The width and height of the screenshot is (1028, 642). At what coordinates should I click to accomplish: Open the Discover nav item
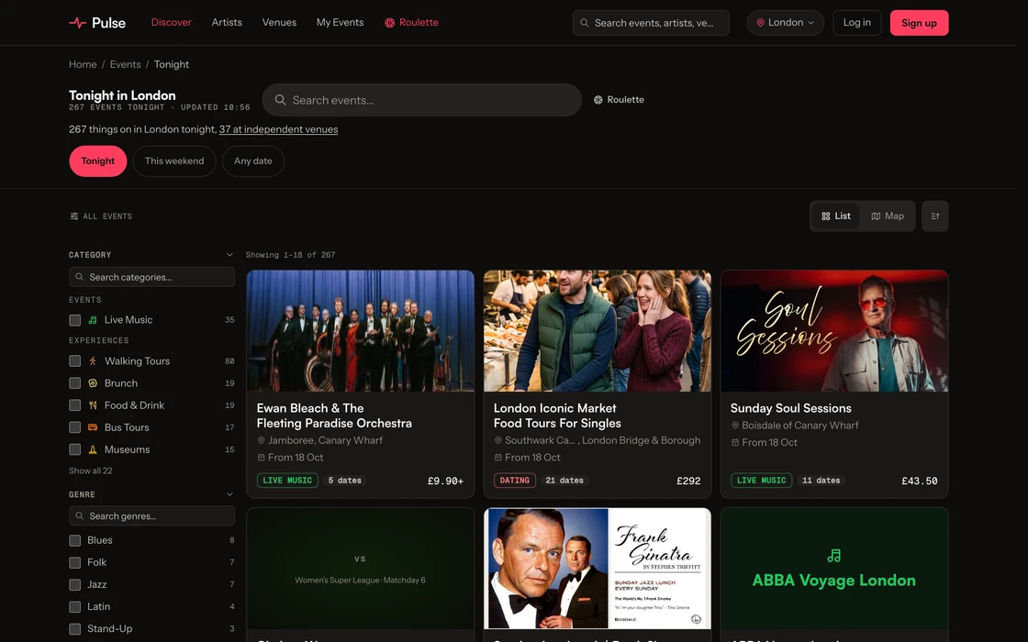(171, 22)
